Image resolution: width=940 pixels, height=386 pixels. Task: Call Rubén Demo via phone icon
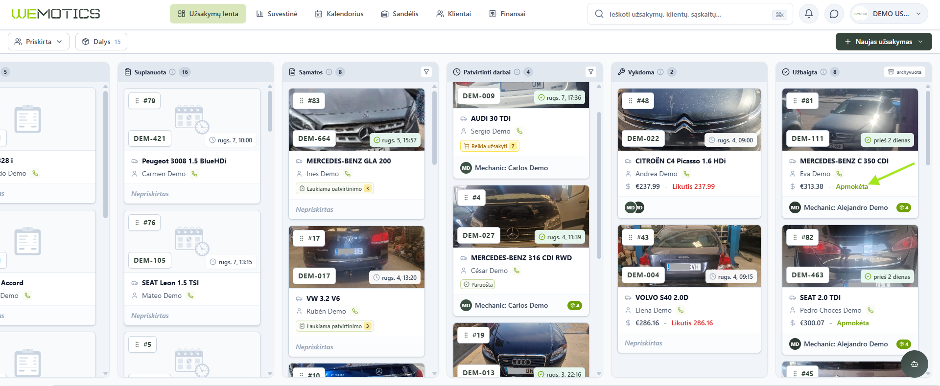coord(355,311)
